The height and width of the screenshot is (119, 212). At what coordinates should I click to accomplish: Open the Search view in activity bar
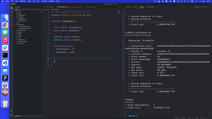click(x=12, y=11)
